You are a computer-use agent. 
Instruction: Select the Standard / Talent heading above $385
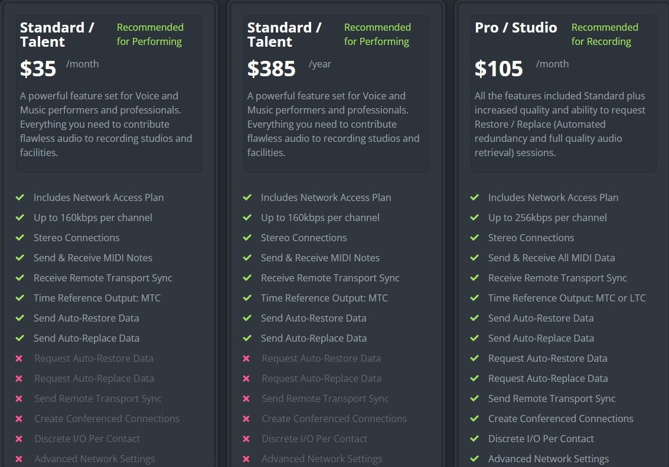[x=284, y=35]
